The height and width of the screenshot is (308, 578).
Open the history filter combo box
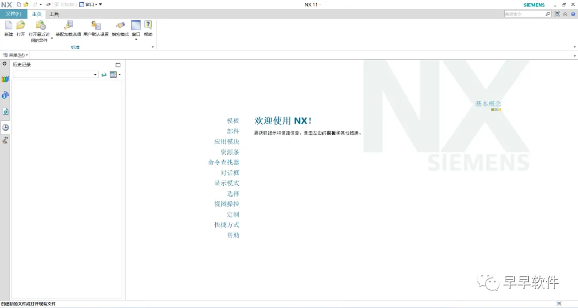(56, 74)
